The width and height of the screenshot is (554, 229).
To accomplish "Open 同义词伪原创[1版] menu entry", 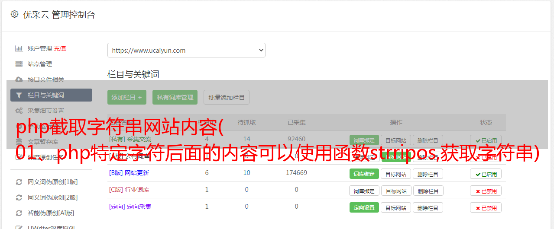I will tap(53, 182).
